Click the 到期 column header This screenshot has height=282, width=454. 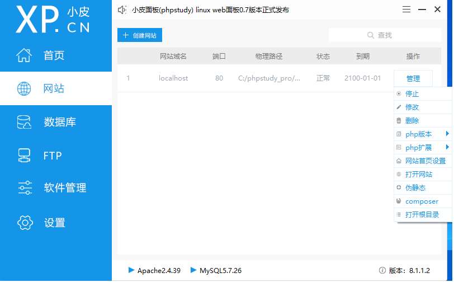[362, 56]
